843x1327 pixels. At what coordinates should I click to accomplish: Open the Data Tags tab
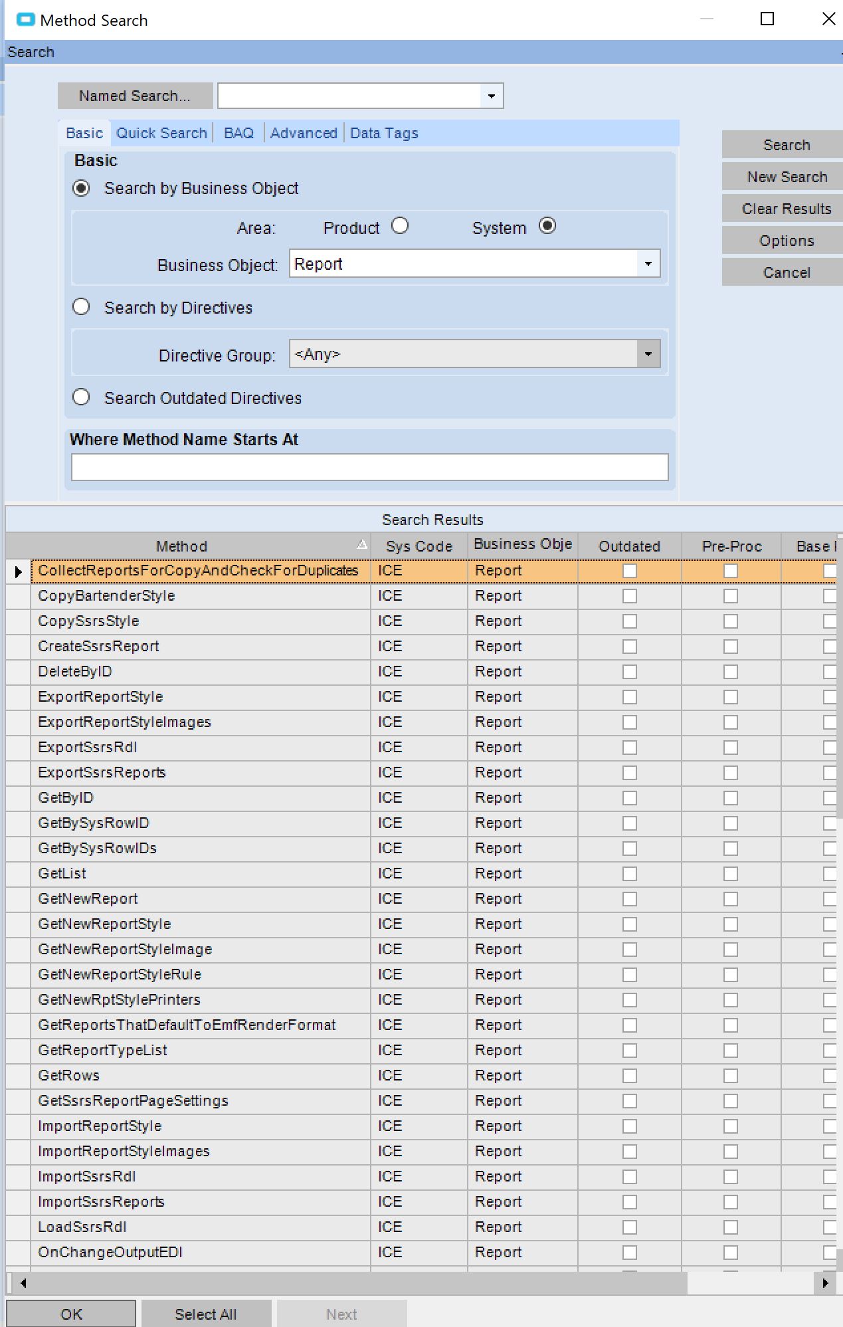(x=384, y=133)
